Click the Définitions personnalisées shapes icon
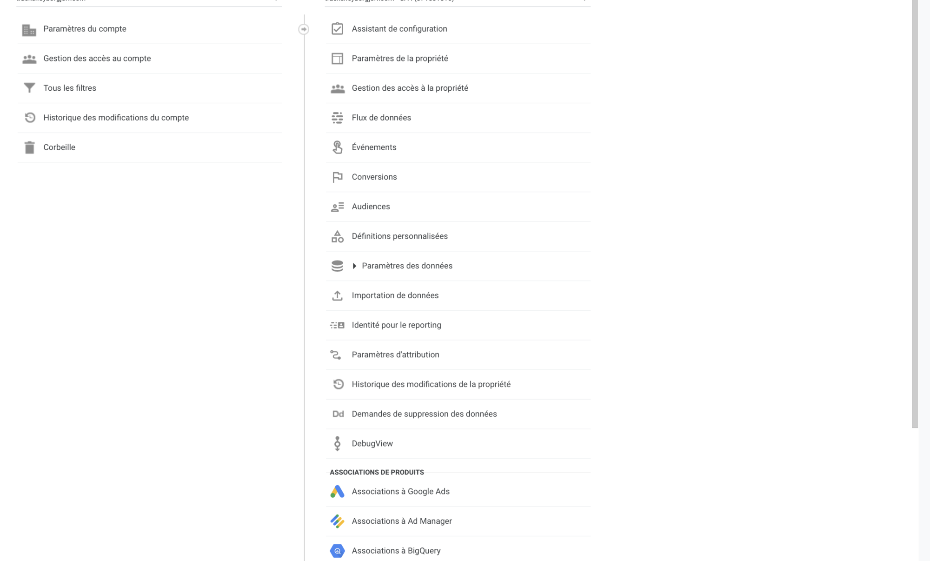The height and width of the screenshot is (561, 930). [x=337, y=236]
